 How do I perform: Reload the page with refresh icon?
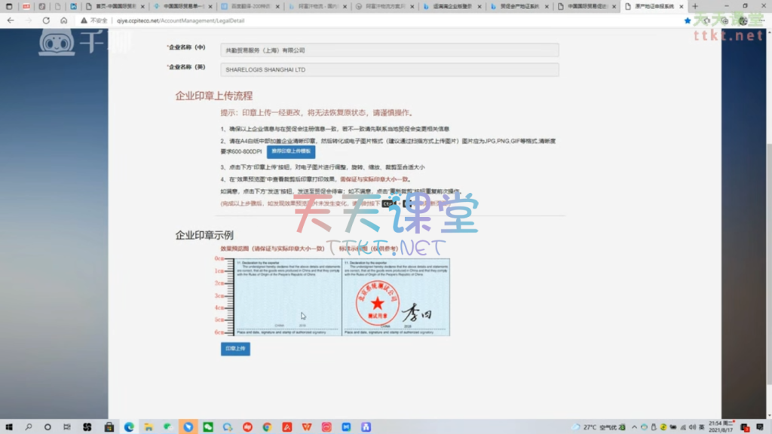[x=46, y=20]
